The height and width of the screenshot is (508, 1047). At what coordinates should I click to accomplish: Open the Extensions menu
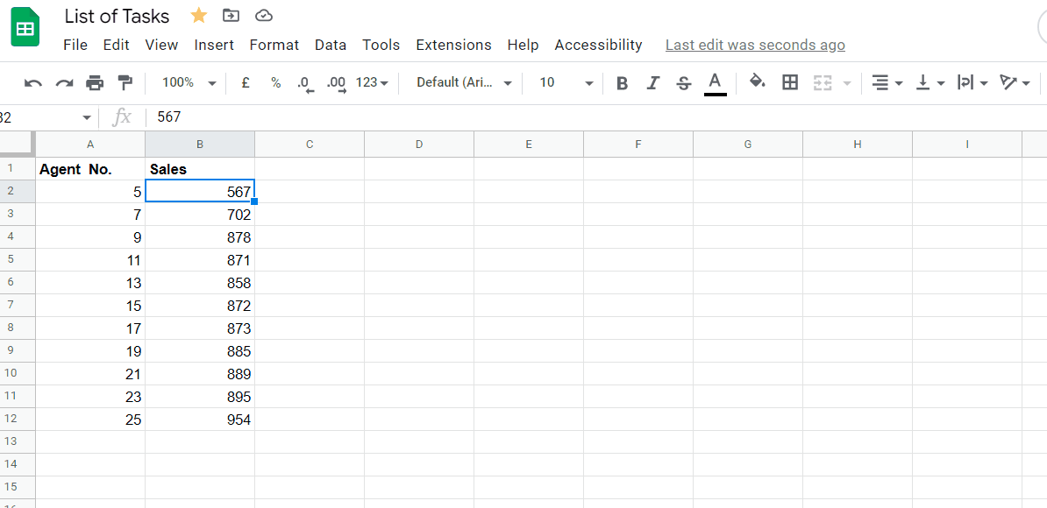point(453,45)
